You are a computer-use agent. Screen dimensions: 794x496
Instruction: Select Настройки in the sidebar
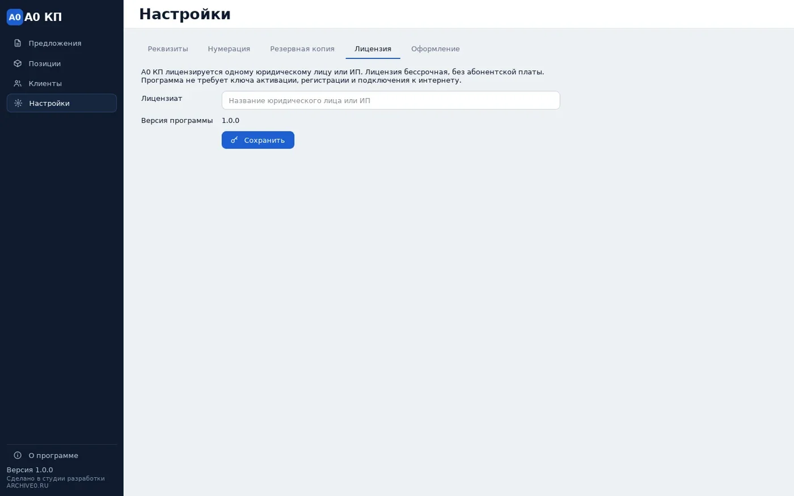(x=62, y=103)
